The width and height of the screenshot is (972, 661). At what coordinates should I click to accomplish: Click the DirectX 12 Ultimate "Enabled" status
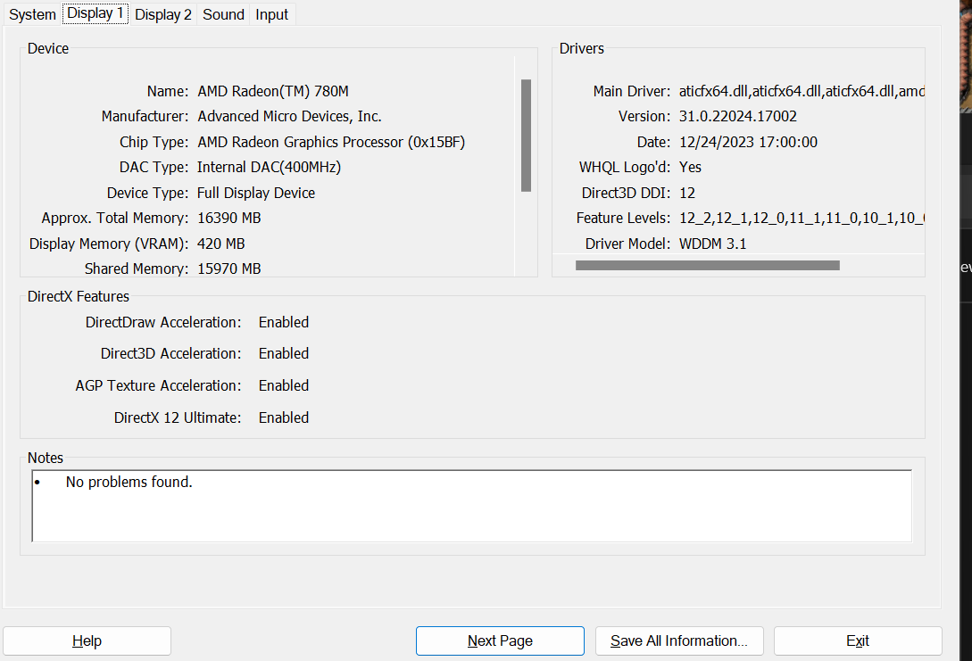click(x=283, y=417)
